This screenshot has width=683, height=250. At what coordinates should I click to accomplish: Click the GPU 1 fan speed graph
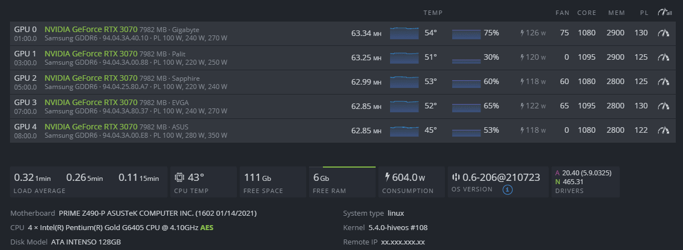coord(466,58)
